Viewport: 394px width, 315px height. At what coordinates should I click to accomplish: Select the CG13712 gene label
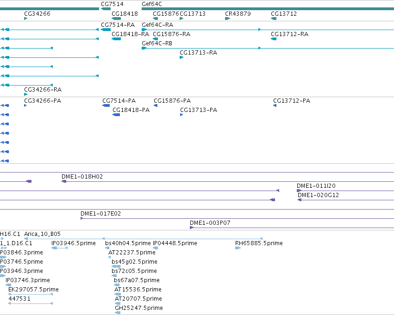pos(284,13)
